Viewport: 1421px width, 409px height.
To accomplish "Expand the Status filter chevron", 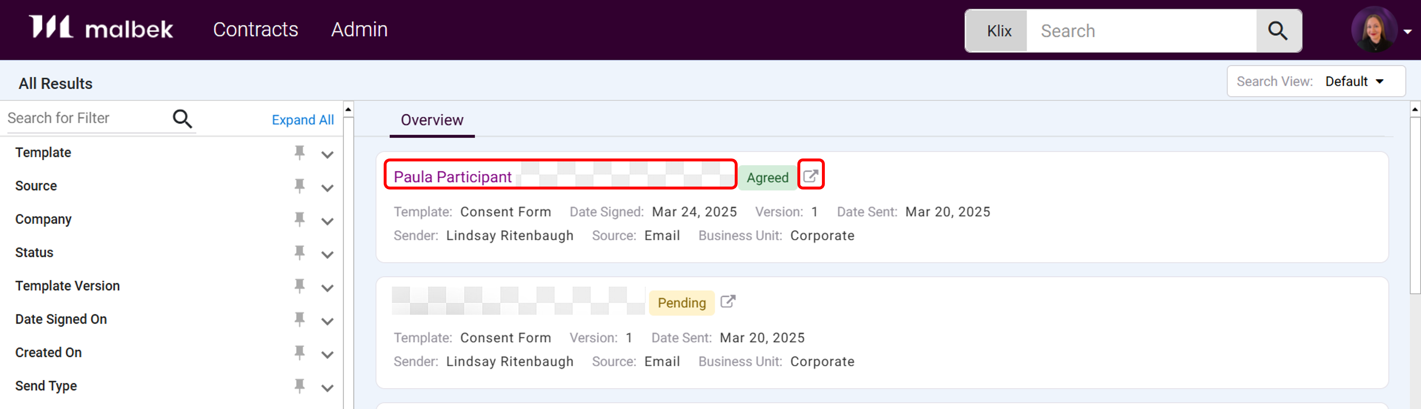I will tap(327, 255).
